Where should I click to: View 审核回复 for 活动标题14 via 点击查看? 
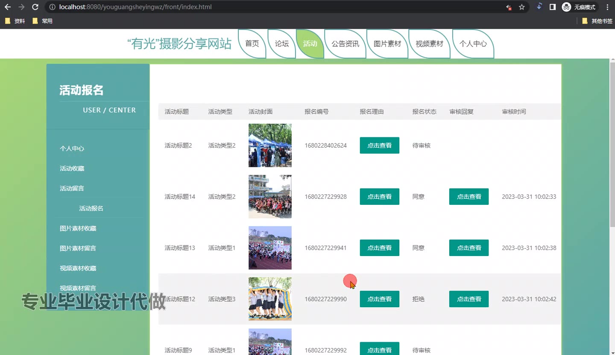click(x=469, y=197)
